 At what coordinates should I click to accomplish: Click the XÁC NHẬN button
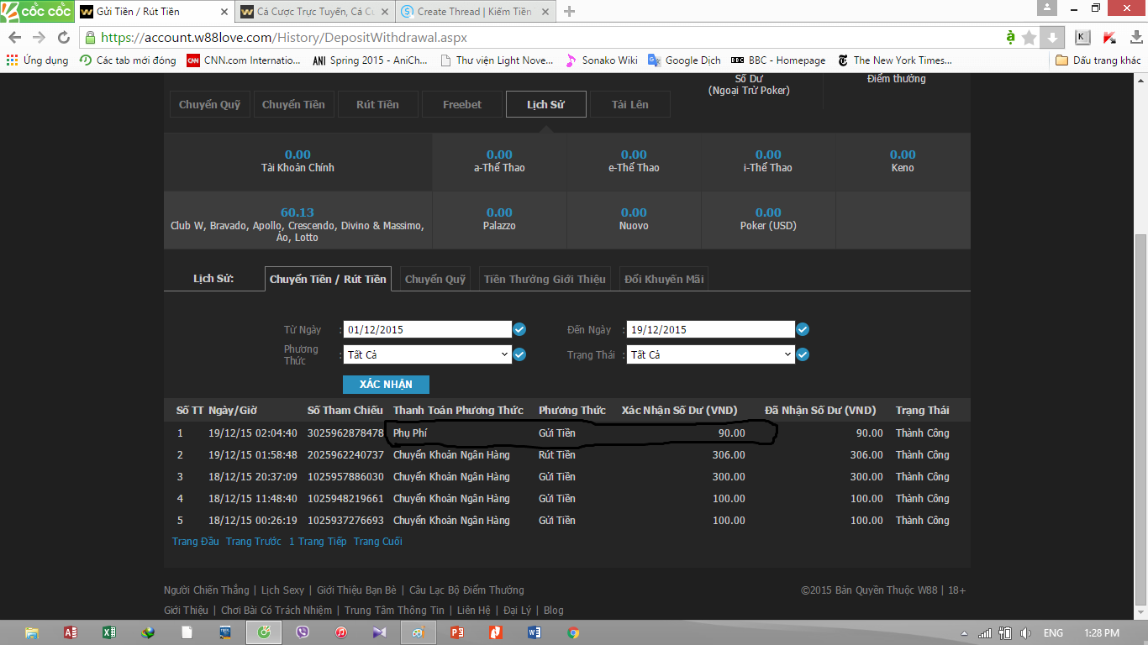(x=386, y=384)
